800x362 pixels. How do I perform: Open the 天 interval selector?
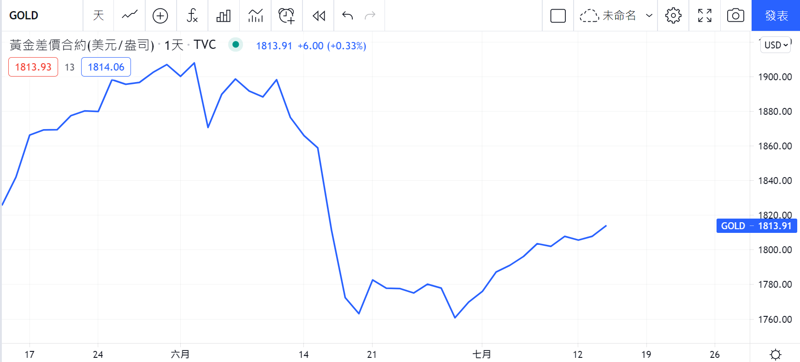pyautogui.click(x=98, y=16)
